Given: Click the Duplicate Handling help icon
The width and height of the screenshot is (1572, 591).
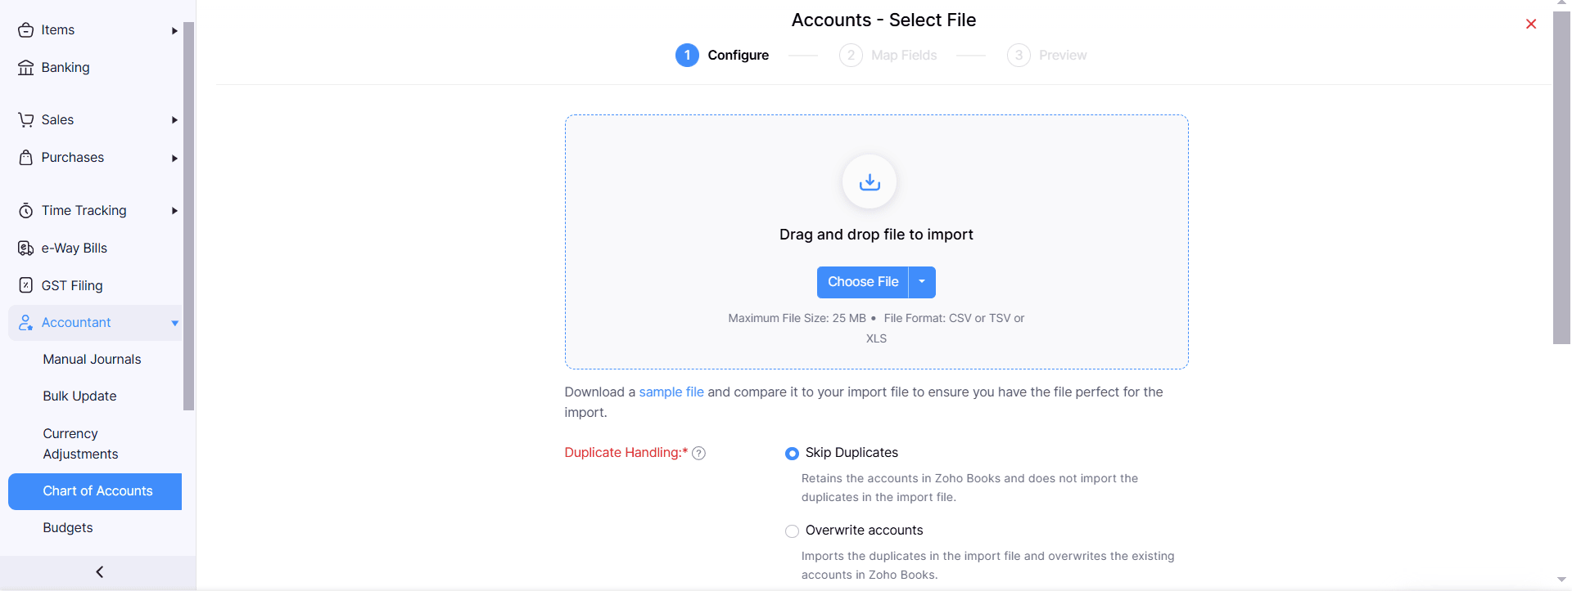Looking at the screenshot, I should (x=698, y=454).
